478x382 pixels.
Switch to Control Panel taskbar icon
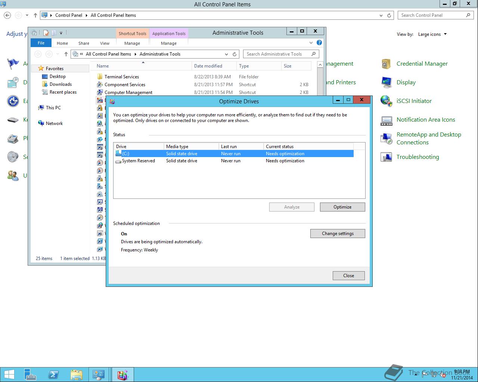pos(99,375)
